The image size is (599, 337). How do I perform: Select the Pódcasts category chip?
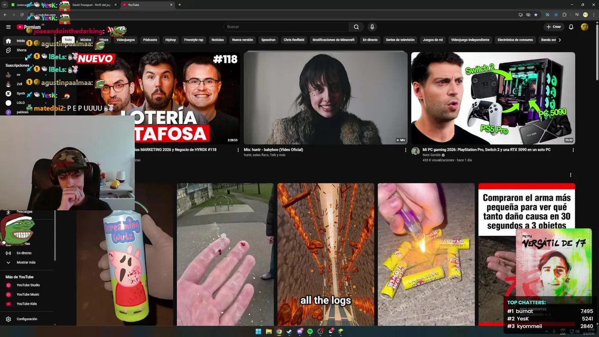click(150, 40)
